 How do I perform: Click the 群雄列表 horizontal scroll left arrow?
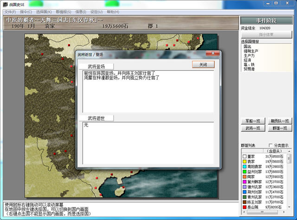(244, 212)
